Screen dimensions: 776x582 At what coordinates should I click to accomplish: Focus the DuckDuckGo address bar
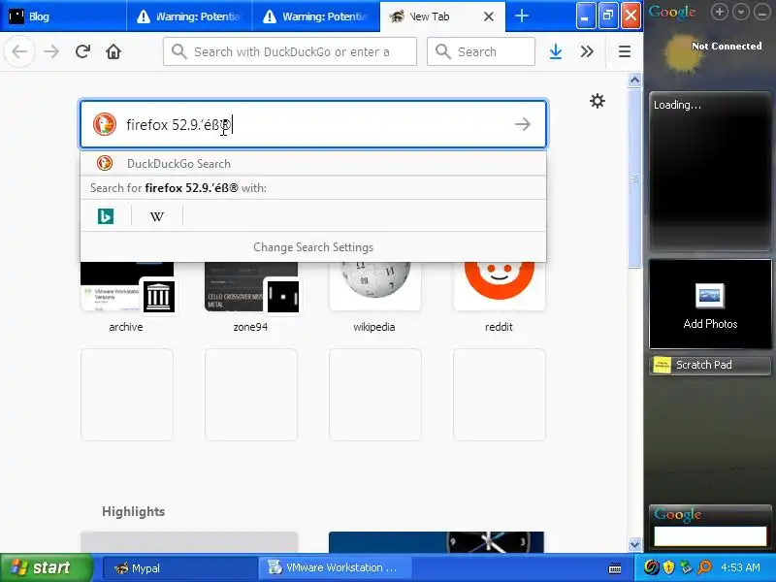(x=290, y=51)
